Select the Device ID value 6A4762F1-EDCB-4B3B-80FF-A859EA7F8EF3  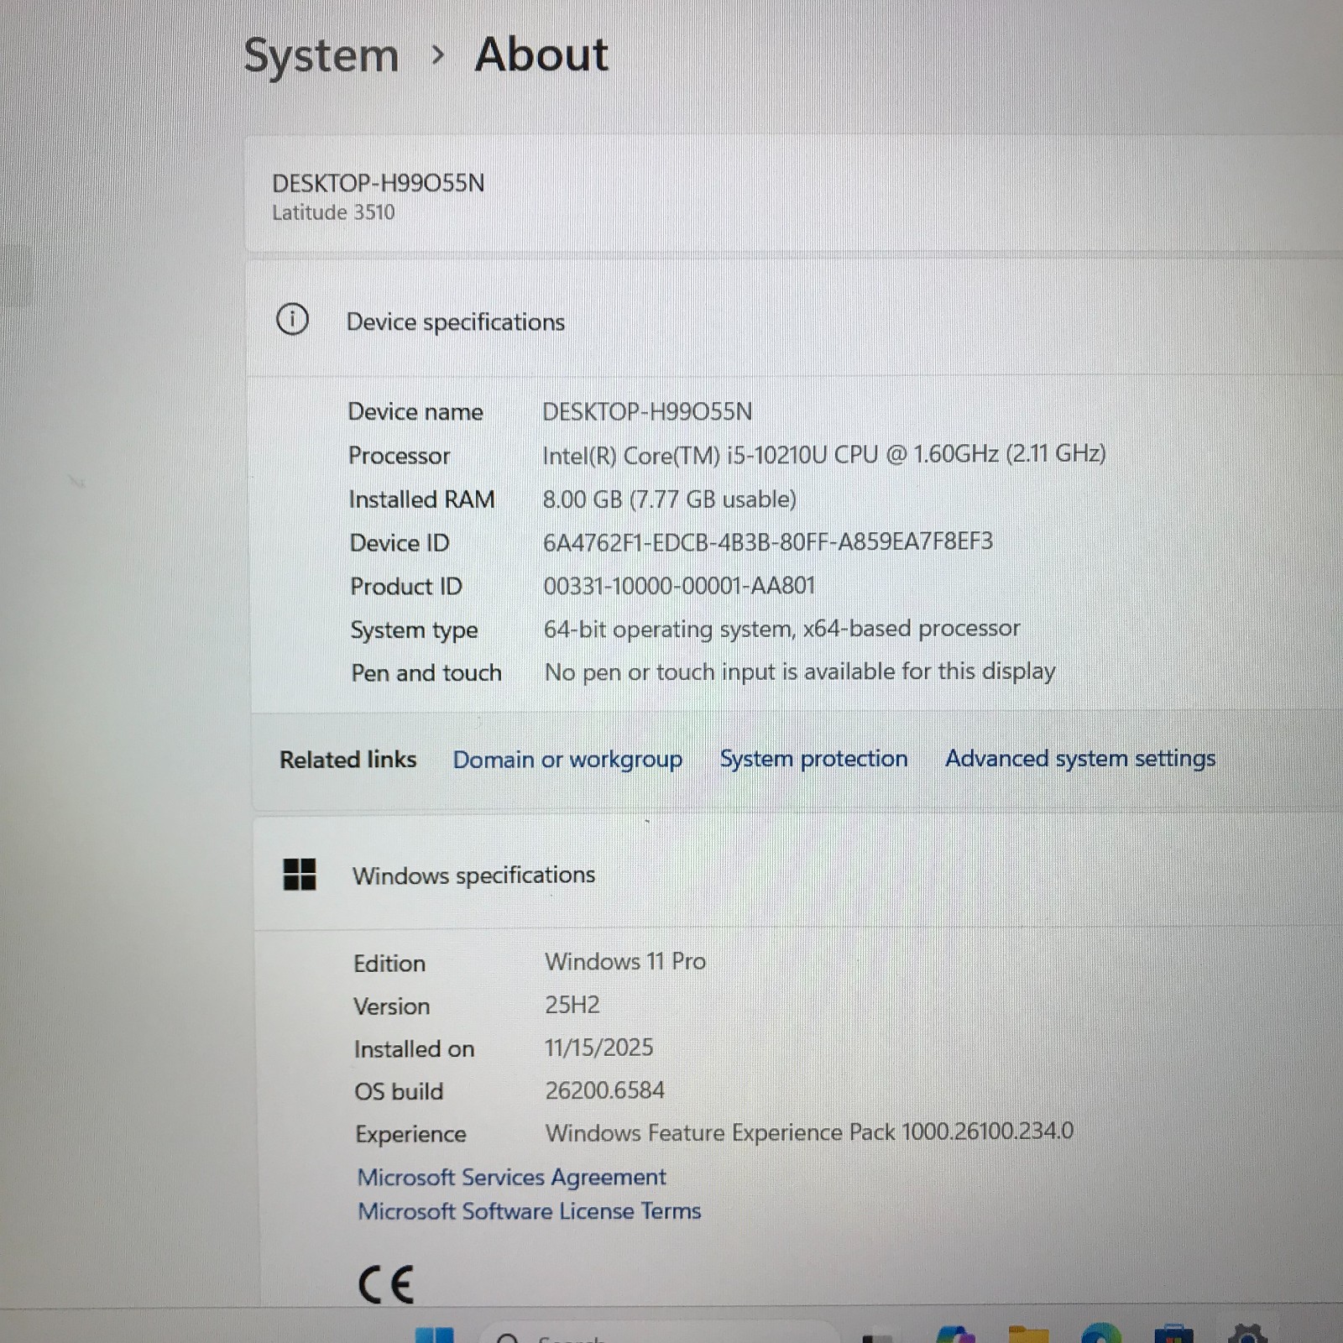click(x=768, y=541)
